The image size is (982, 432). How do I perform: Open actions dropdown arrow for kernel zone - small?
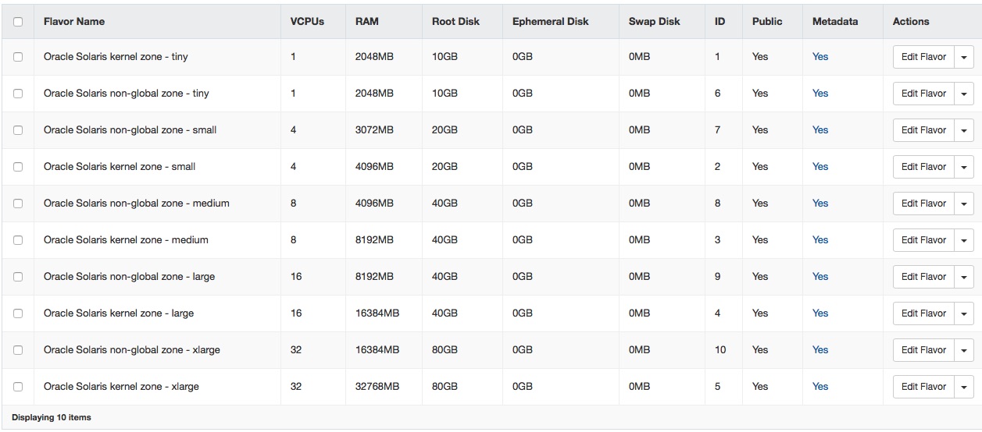964,167
